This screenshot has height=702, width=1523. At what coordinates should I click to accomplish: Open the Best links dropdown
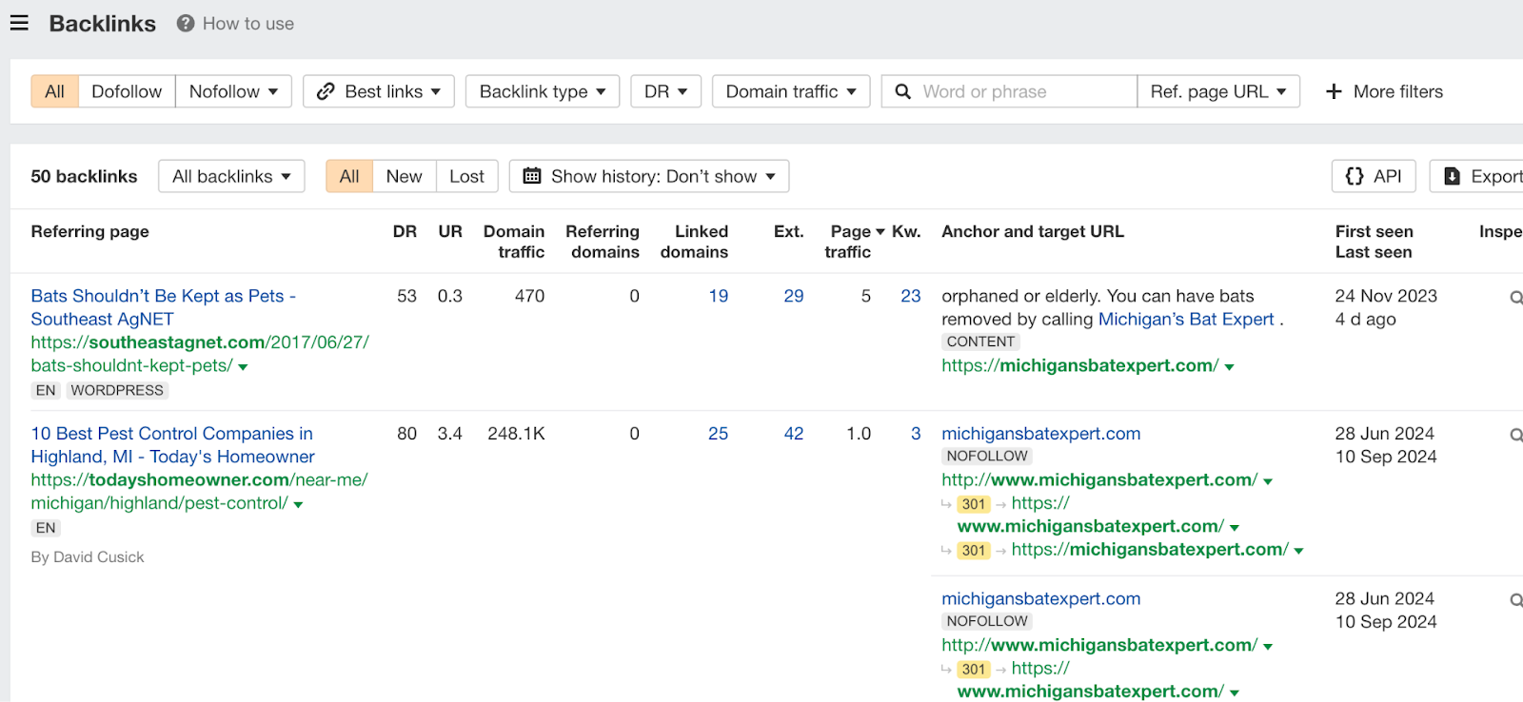click(379, 91)
